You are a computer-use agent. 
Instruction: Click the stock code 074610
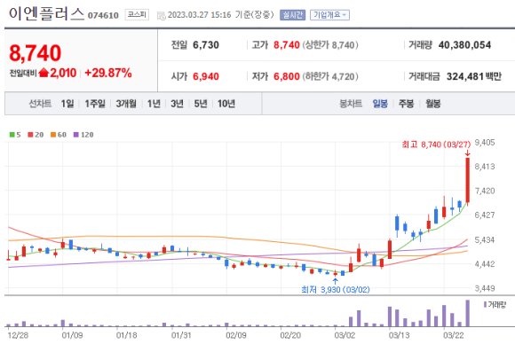[103, 15]
